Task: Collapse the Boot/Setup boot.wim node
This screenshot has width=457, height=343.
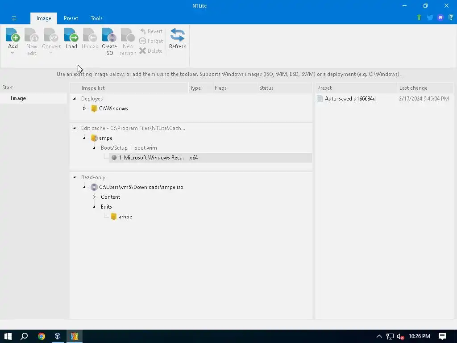Action: (x=94, y=148)
